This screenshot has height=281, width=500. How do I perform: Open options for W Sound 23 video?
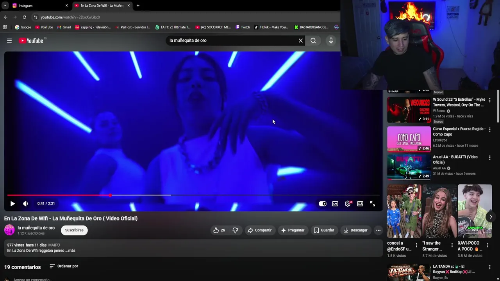point(490,100)
